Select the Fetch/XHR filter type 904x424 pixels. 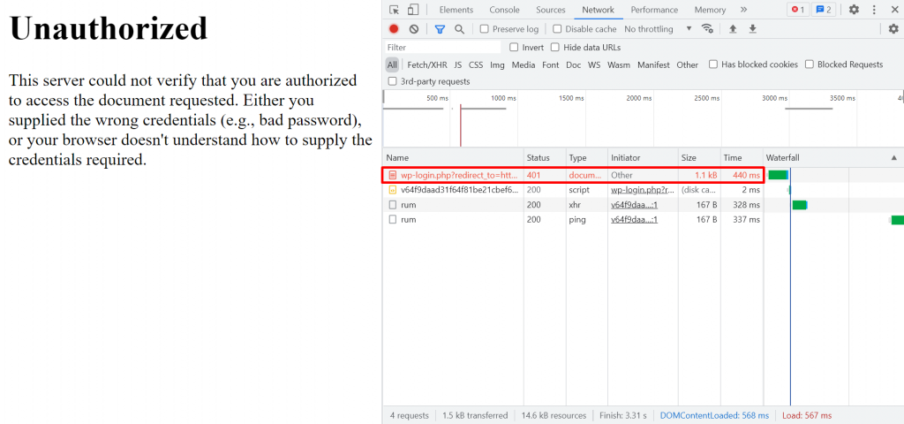[x=427, y=64]
